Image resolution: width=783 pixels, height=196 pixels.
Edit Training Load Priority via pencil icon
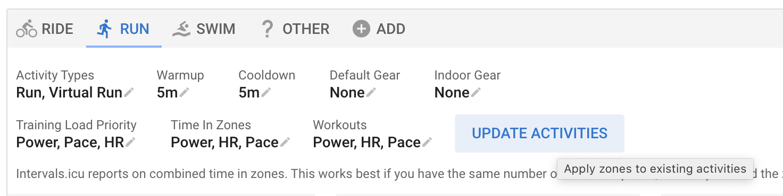click(x=131, y=142)
